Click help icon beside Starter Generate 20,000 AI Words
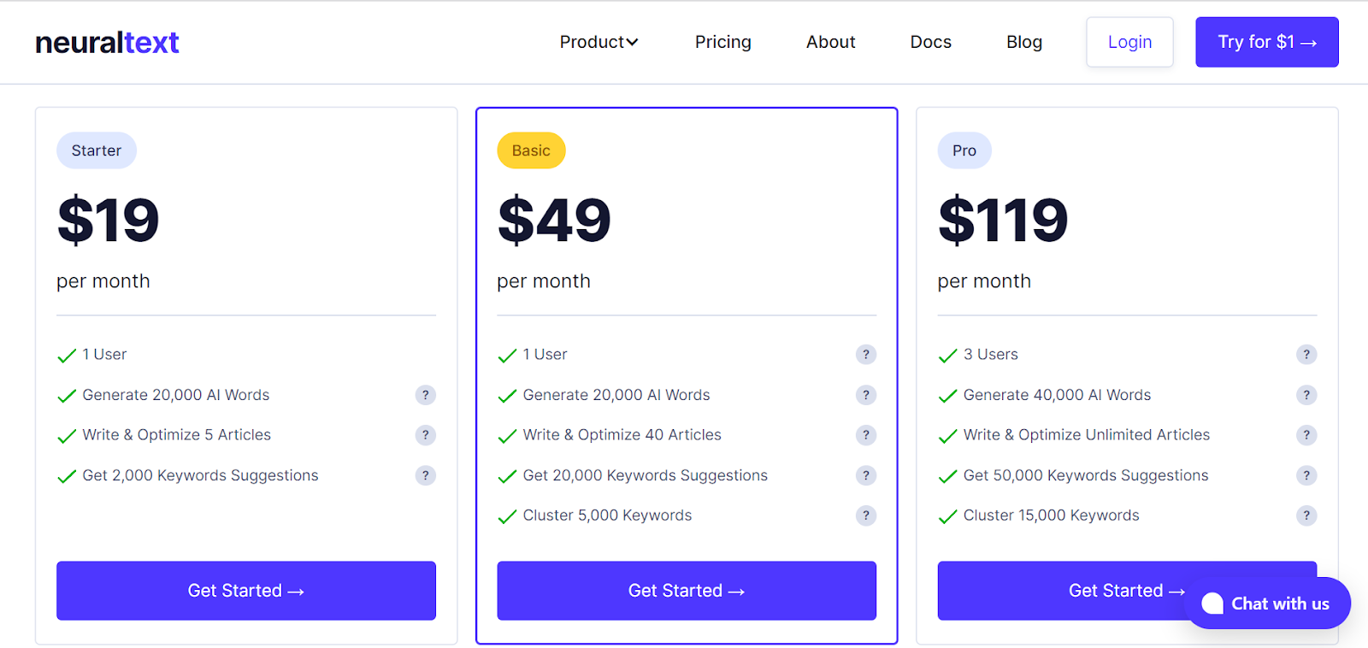 tap(425, 395)
